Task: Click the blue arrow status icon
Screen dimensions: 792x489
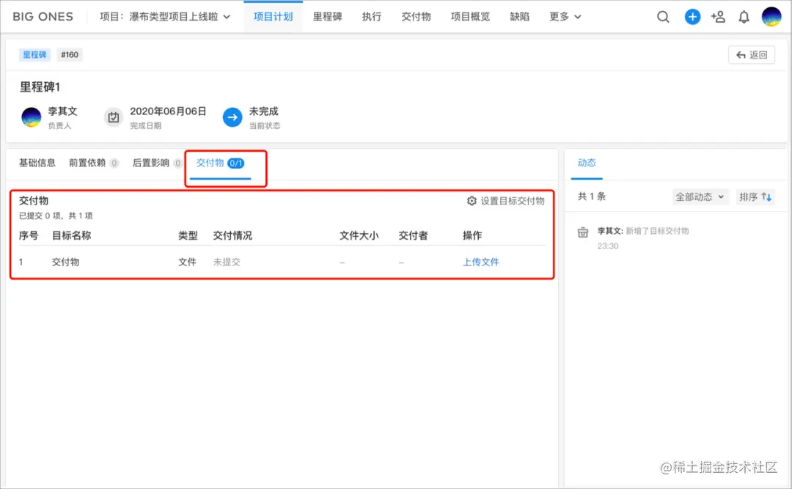Action: point(232,117)
